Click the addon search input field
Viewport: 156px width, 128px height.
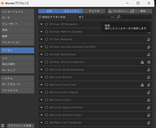[x=134, y=17]
